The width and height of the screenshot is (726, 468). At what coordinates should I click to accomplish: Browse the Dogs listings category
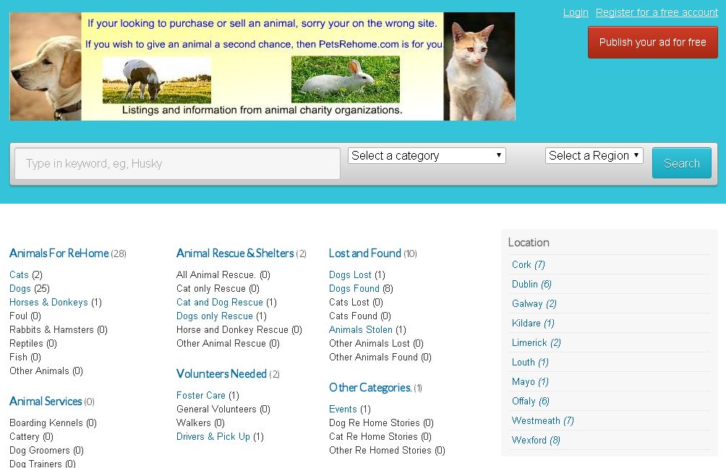pyautogui.click(x=20, y=289)
